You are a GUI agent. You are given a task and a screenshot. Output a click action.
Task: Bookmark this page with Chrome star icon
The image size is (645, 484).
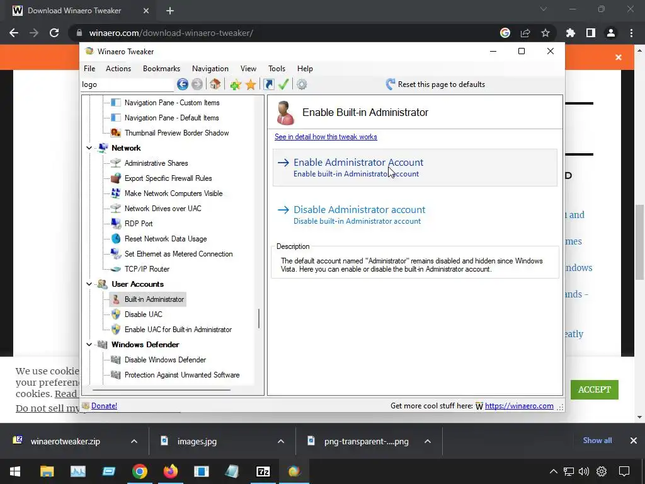coord(545,33)
